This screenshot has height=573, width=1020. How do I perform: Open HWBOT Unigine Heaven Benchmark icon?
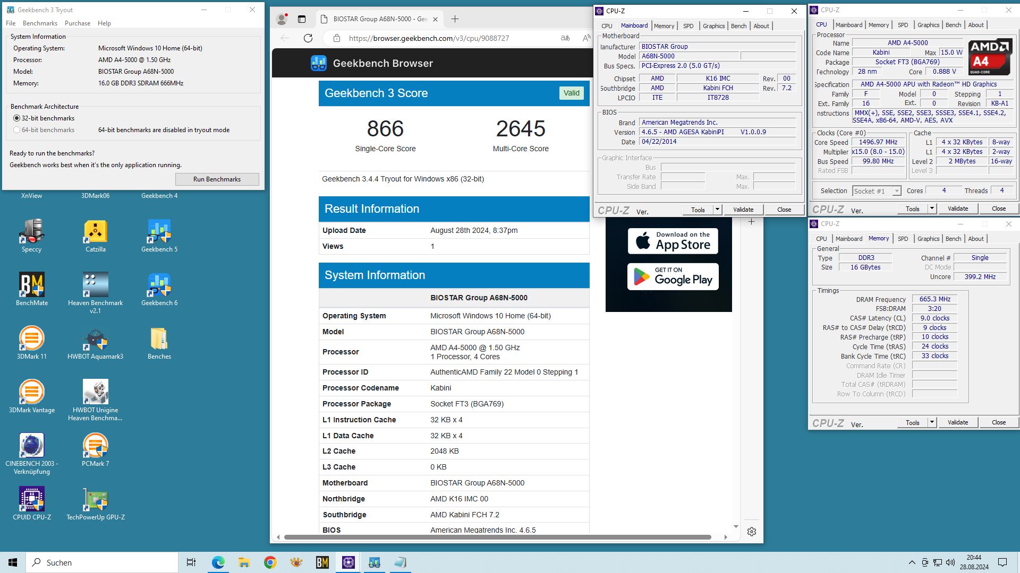pyautogui.click(x=96, y=400)
